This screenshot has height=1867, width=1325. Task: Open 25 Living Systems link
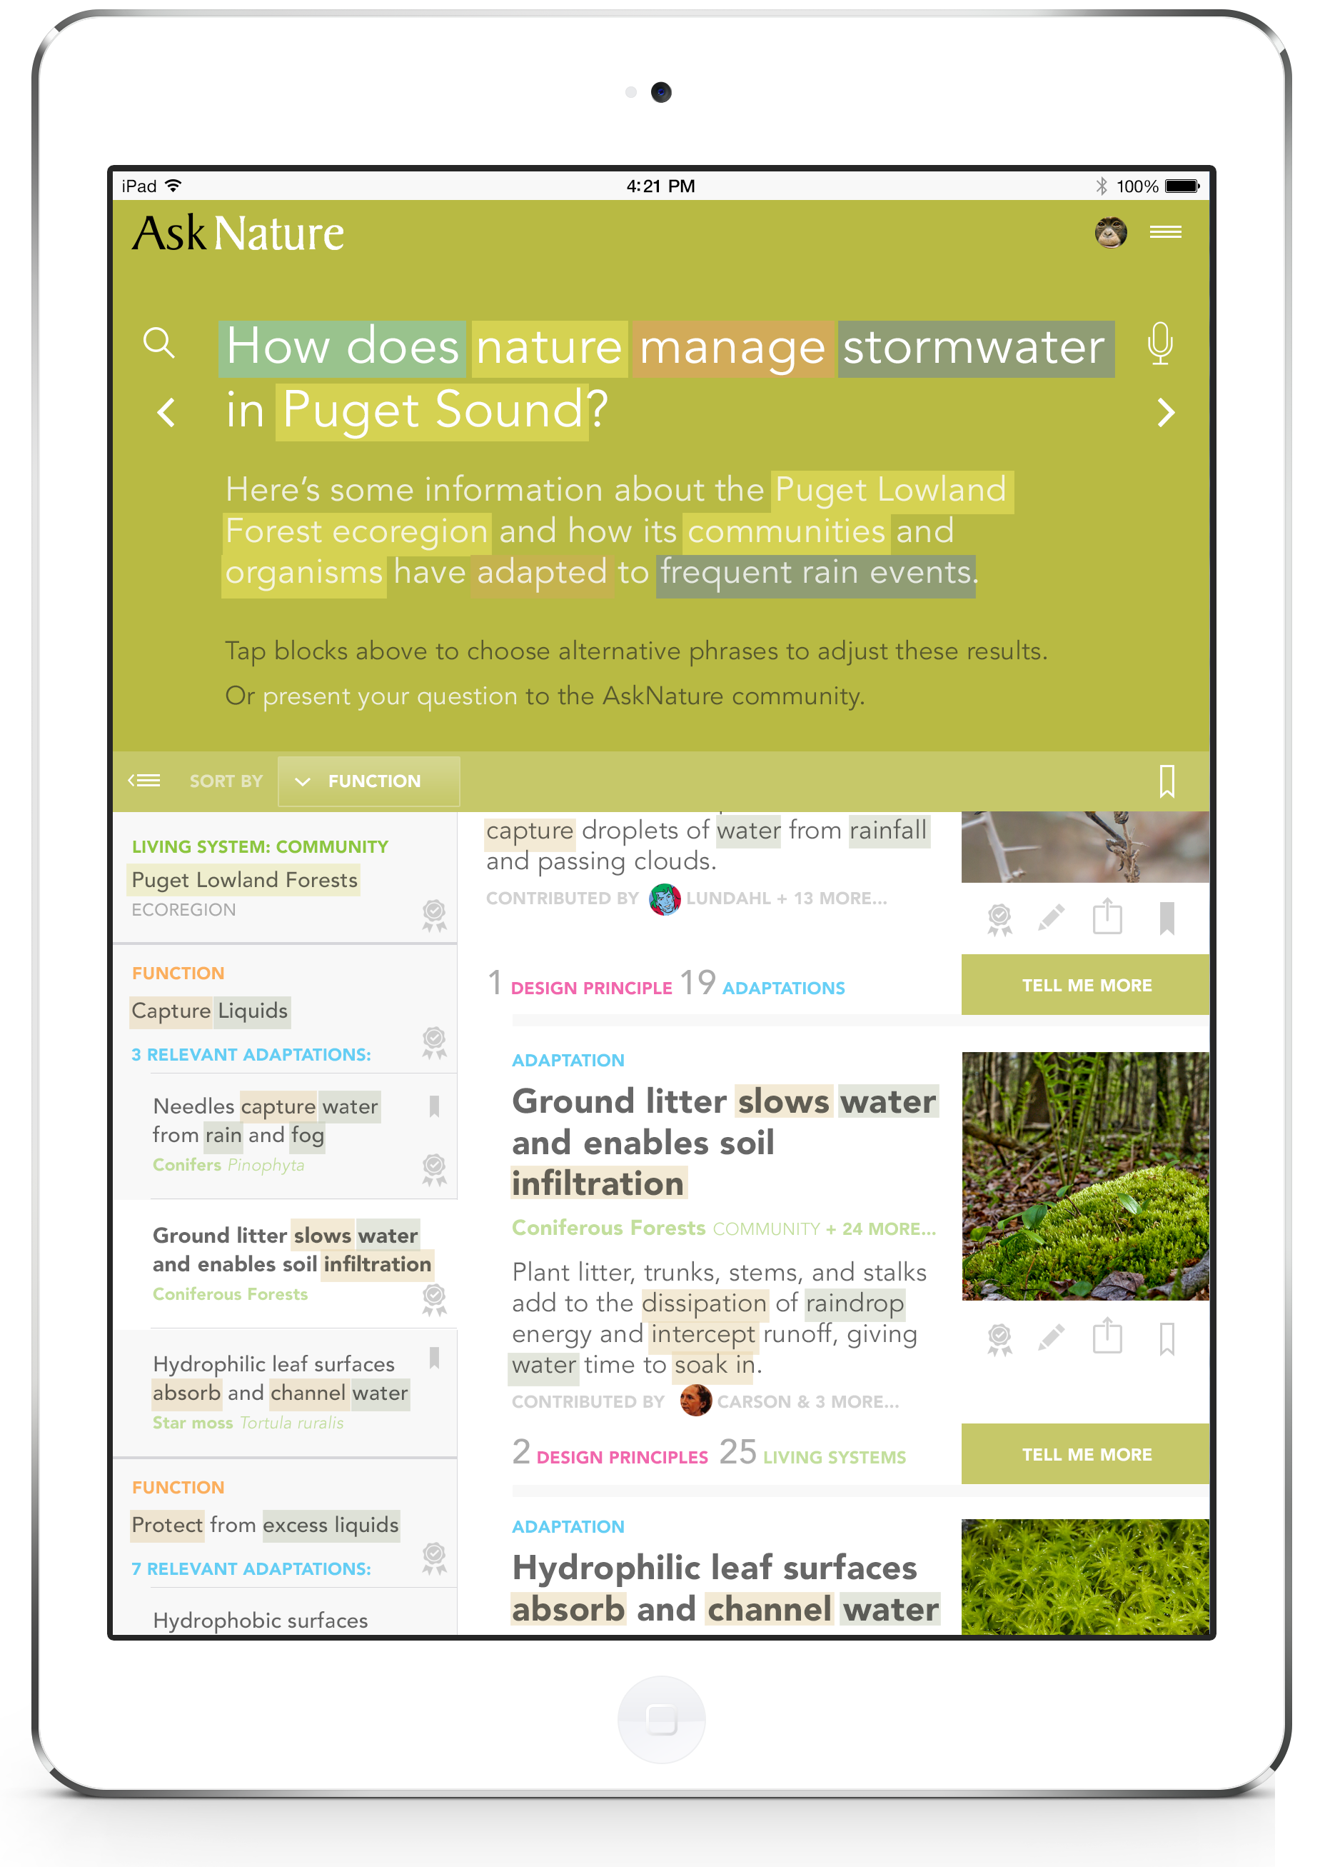(812, 1453)
